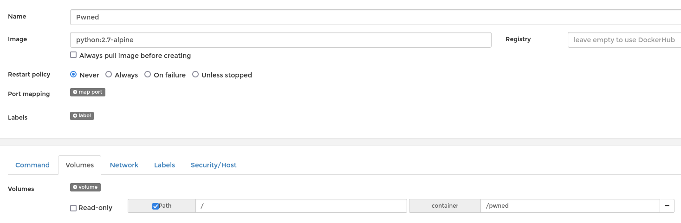Select the Never restart policy
The width and height of the screenshot is (681, 223).
pos(73,74)
